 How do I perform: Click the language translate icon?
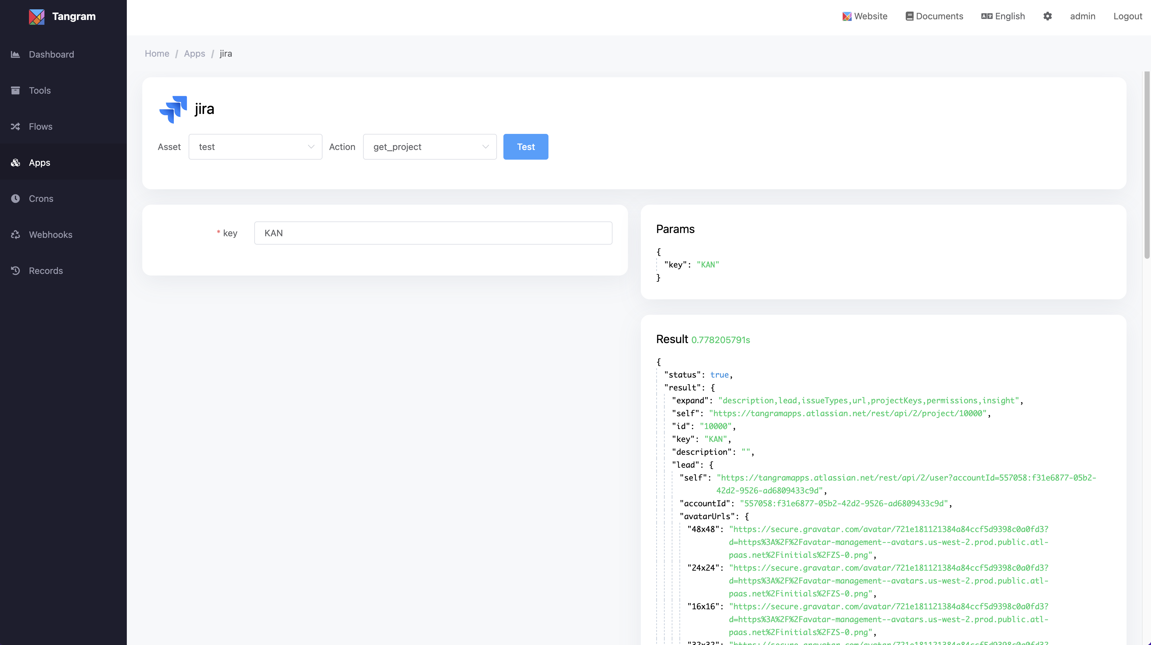coord(987,16)
